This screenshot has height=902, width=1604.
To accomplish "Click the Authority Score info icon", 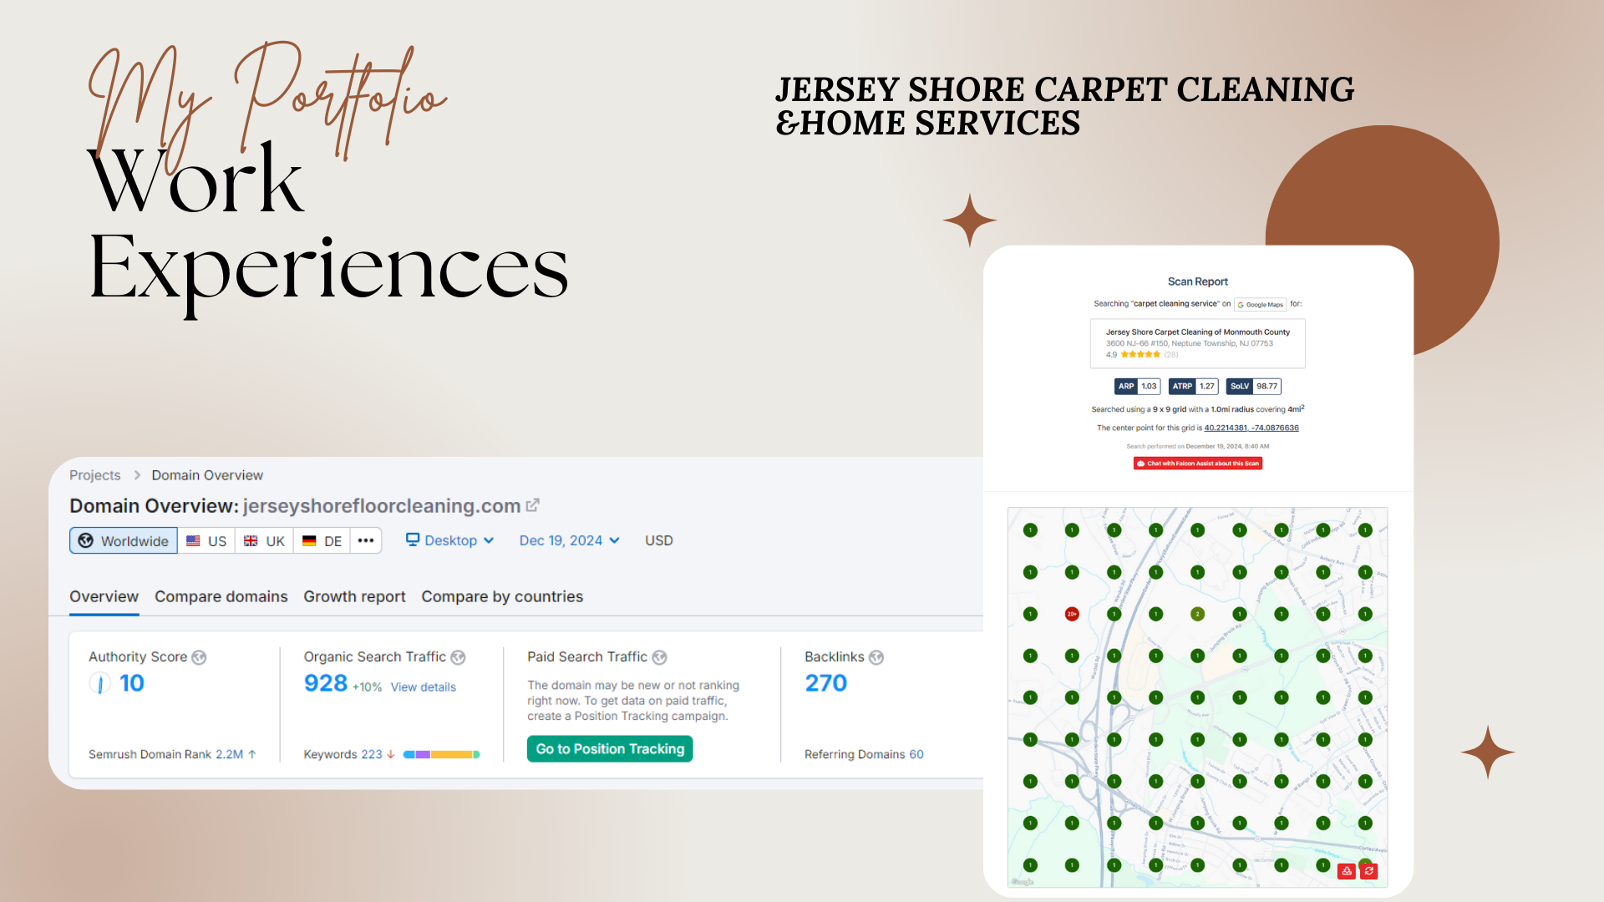I will [x=199, y=657].
